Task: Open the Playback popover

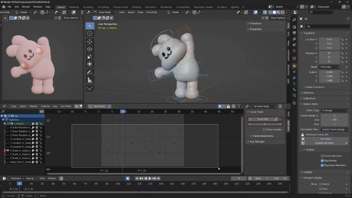Action: click(x=17, y=178)
